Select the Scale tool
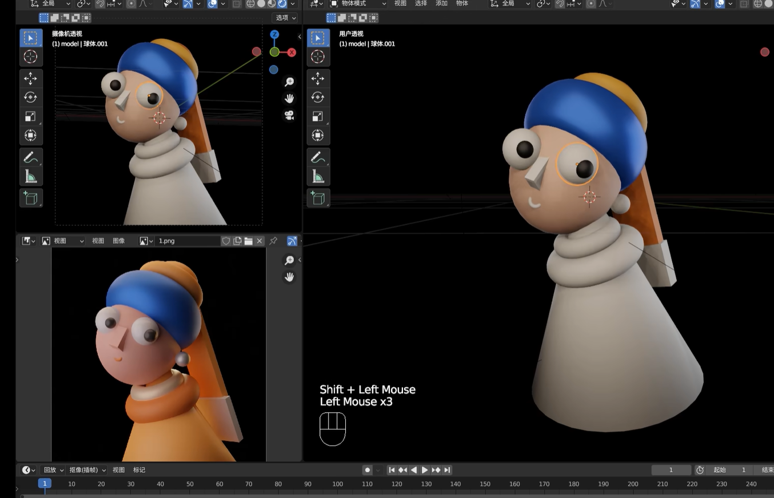 (x=31, y=116)
